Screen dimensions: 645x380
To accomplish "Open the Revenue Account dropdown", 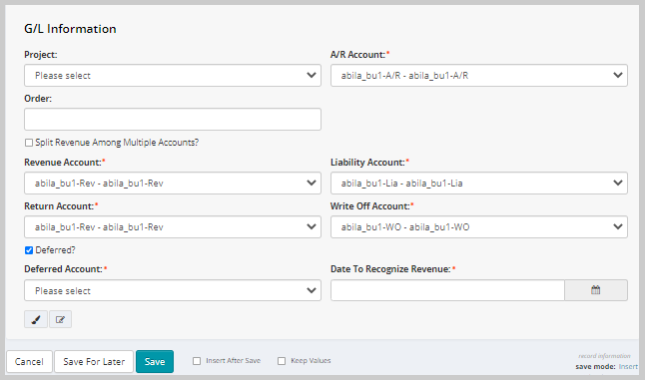I will pyautogui.click(x=173, y=183).
